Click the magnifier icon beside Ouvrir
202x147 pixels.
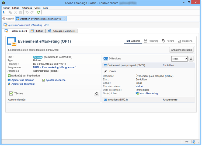click(x=105, y=71)
